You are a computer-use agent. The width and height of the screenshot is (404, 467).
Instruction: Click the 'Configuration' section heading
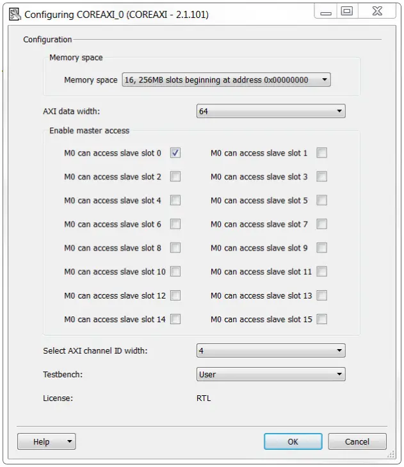coord(47,40)
